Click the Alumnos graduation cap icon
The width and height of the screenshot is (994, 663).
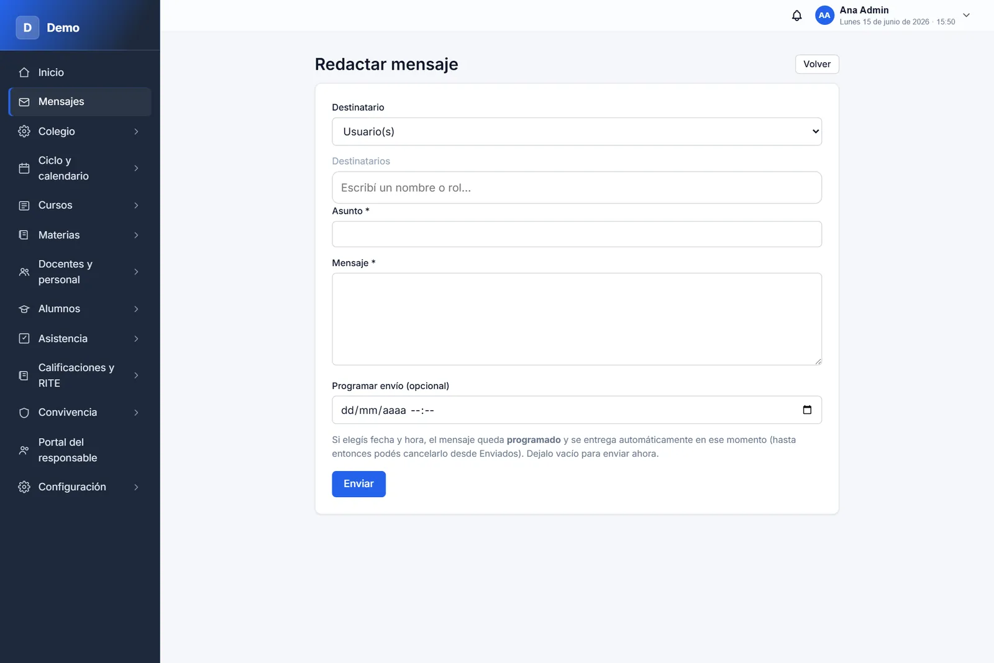coord(24,309)
